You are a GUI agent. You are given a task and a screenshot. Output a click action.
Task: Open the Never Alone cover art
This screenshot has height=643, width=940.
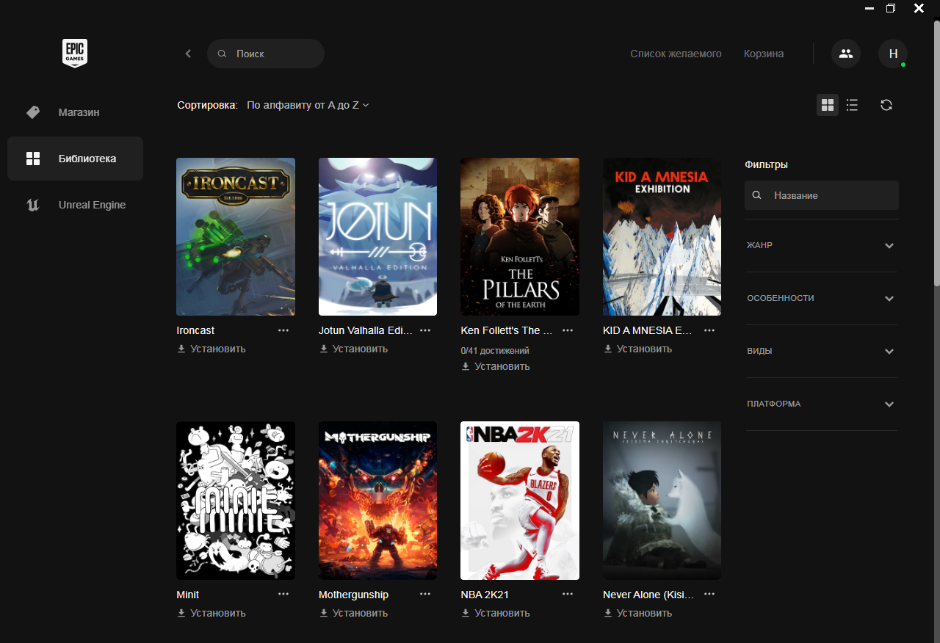pos(662,501)
